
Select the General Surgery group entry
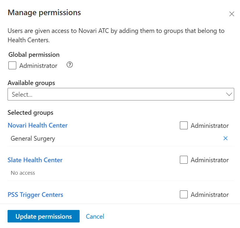(x=33, y=138)
